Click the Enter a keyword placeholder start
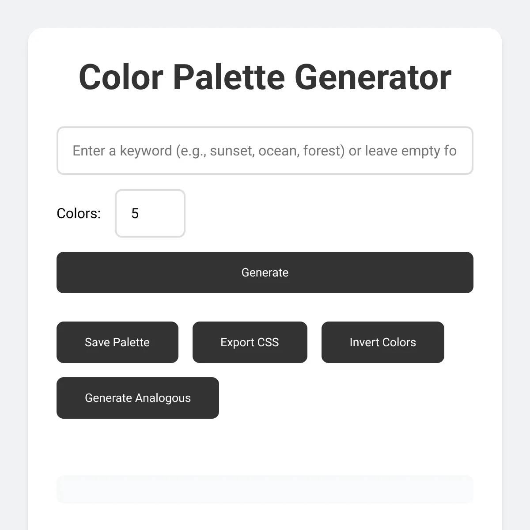The width and height of the screenshot is (530, 530). click(122, 151)
